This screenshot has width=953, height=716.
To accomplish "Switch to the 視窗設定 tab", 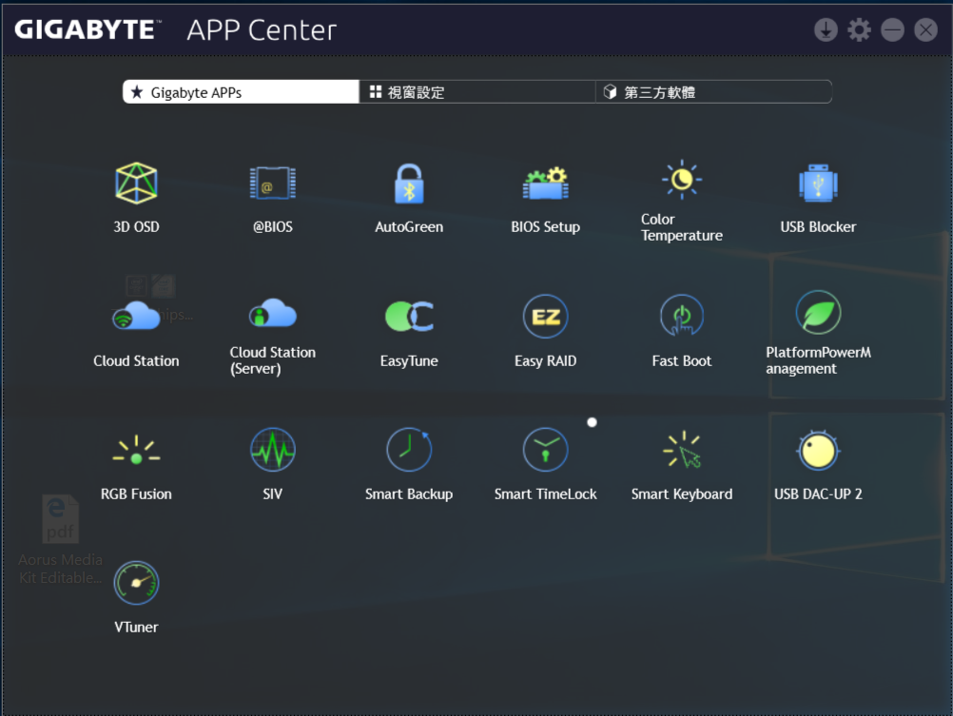I will coord(477,92).
